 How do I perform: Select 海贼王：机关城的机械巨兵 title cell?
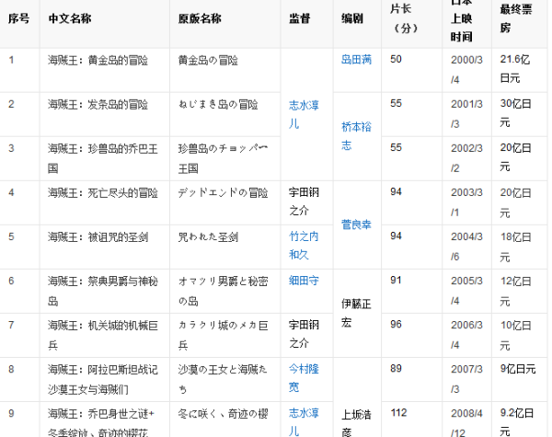click(x=103, y=335)
